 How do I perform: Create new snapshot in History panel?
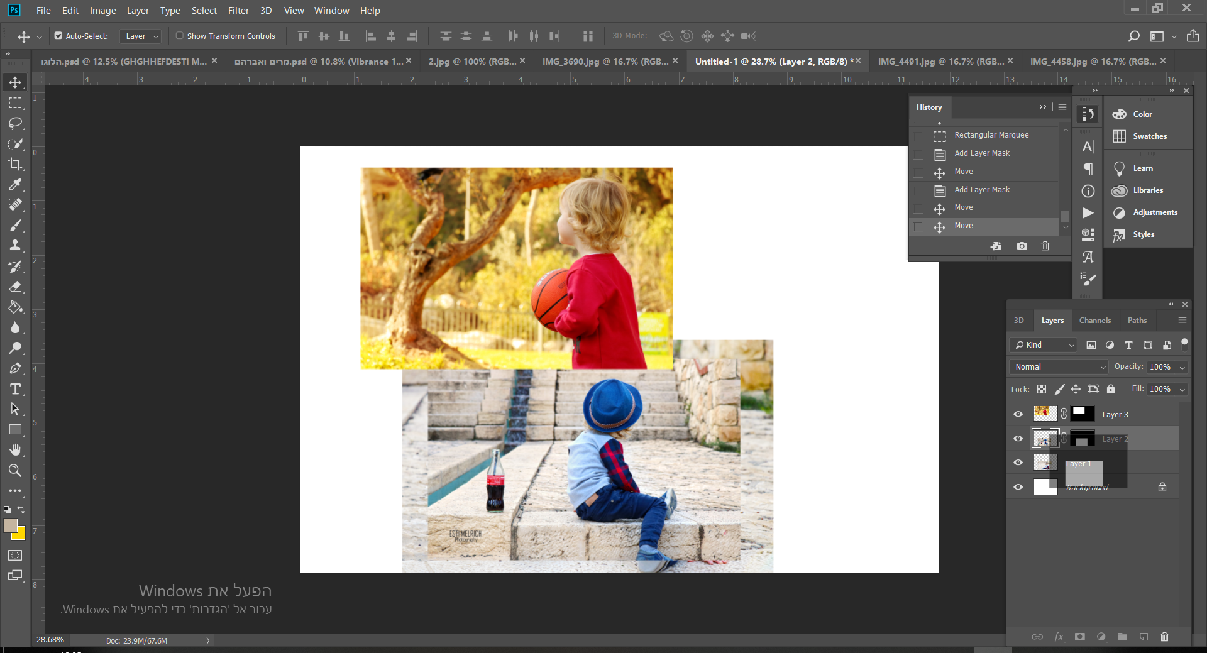tap(1022, 246)
